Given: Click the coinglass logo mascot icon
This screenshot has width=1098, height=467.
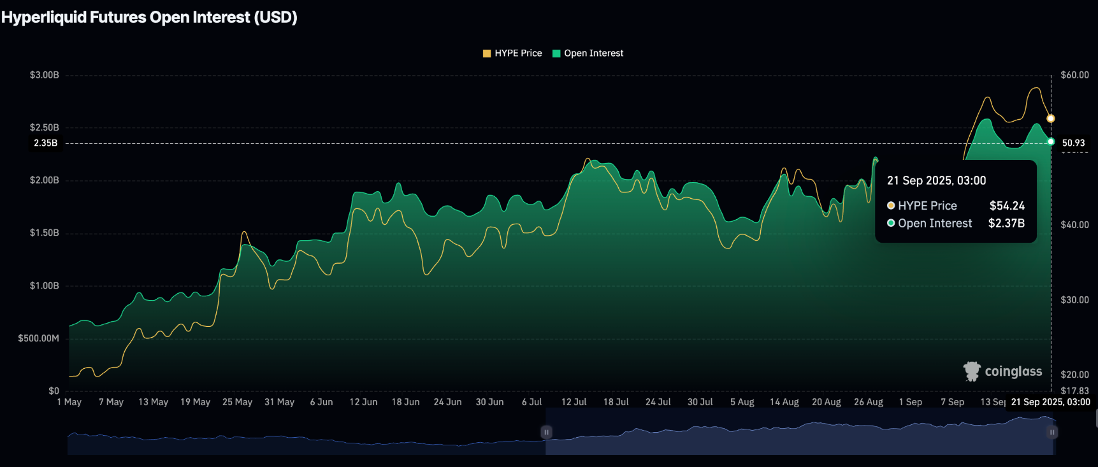Looking at the screenshot, I should pyautogui.click(x=972, y=371).
